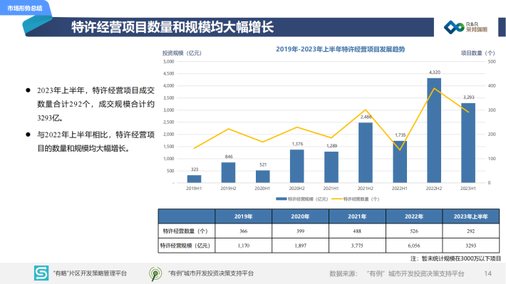The height and width of the screenshot is (284, 506).
Task: Click the 2019年 table header cell
Action: [x=243, y=216]
